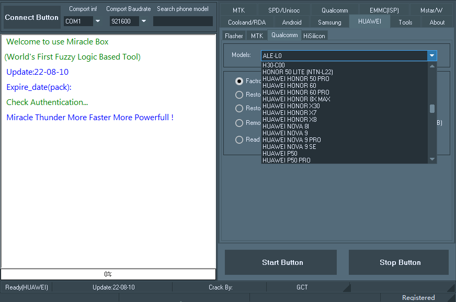Open the Comport inf COM1 dropdown
456x302 pixels.
point(97,21)
